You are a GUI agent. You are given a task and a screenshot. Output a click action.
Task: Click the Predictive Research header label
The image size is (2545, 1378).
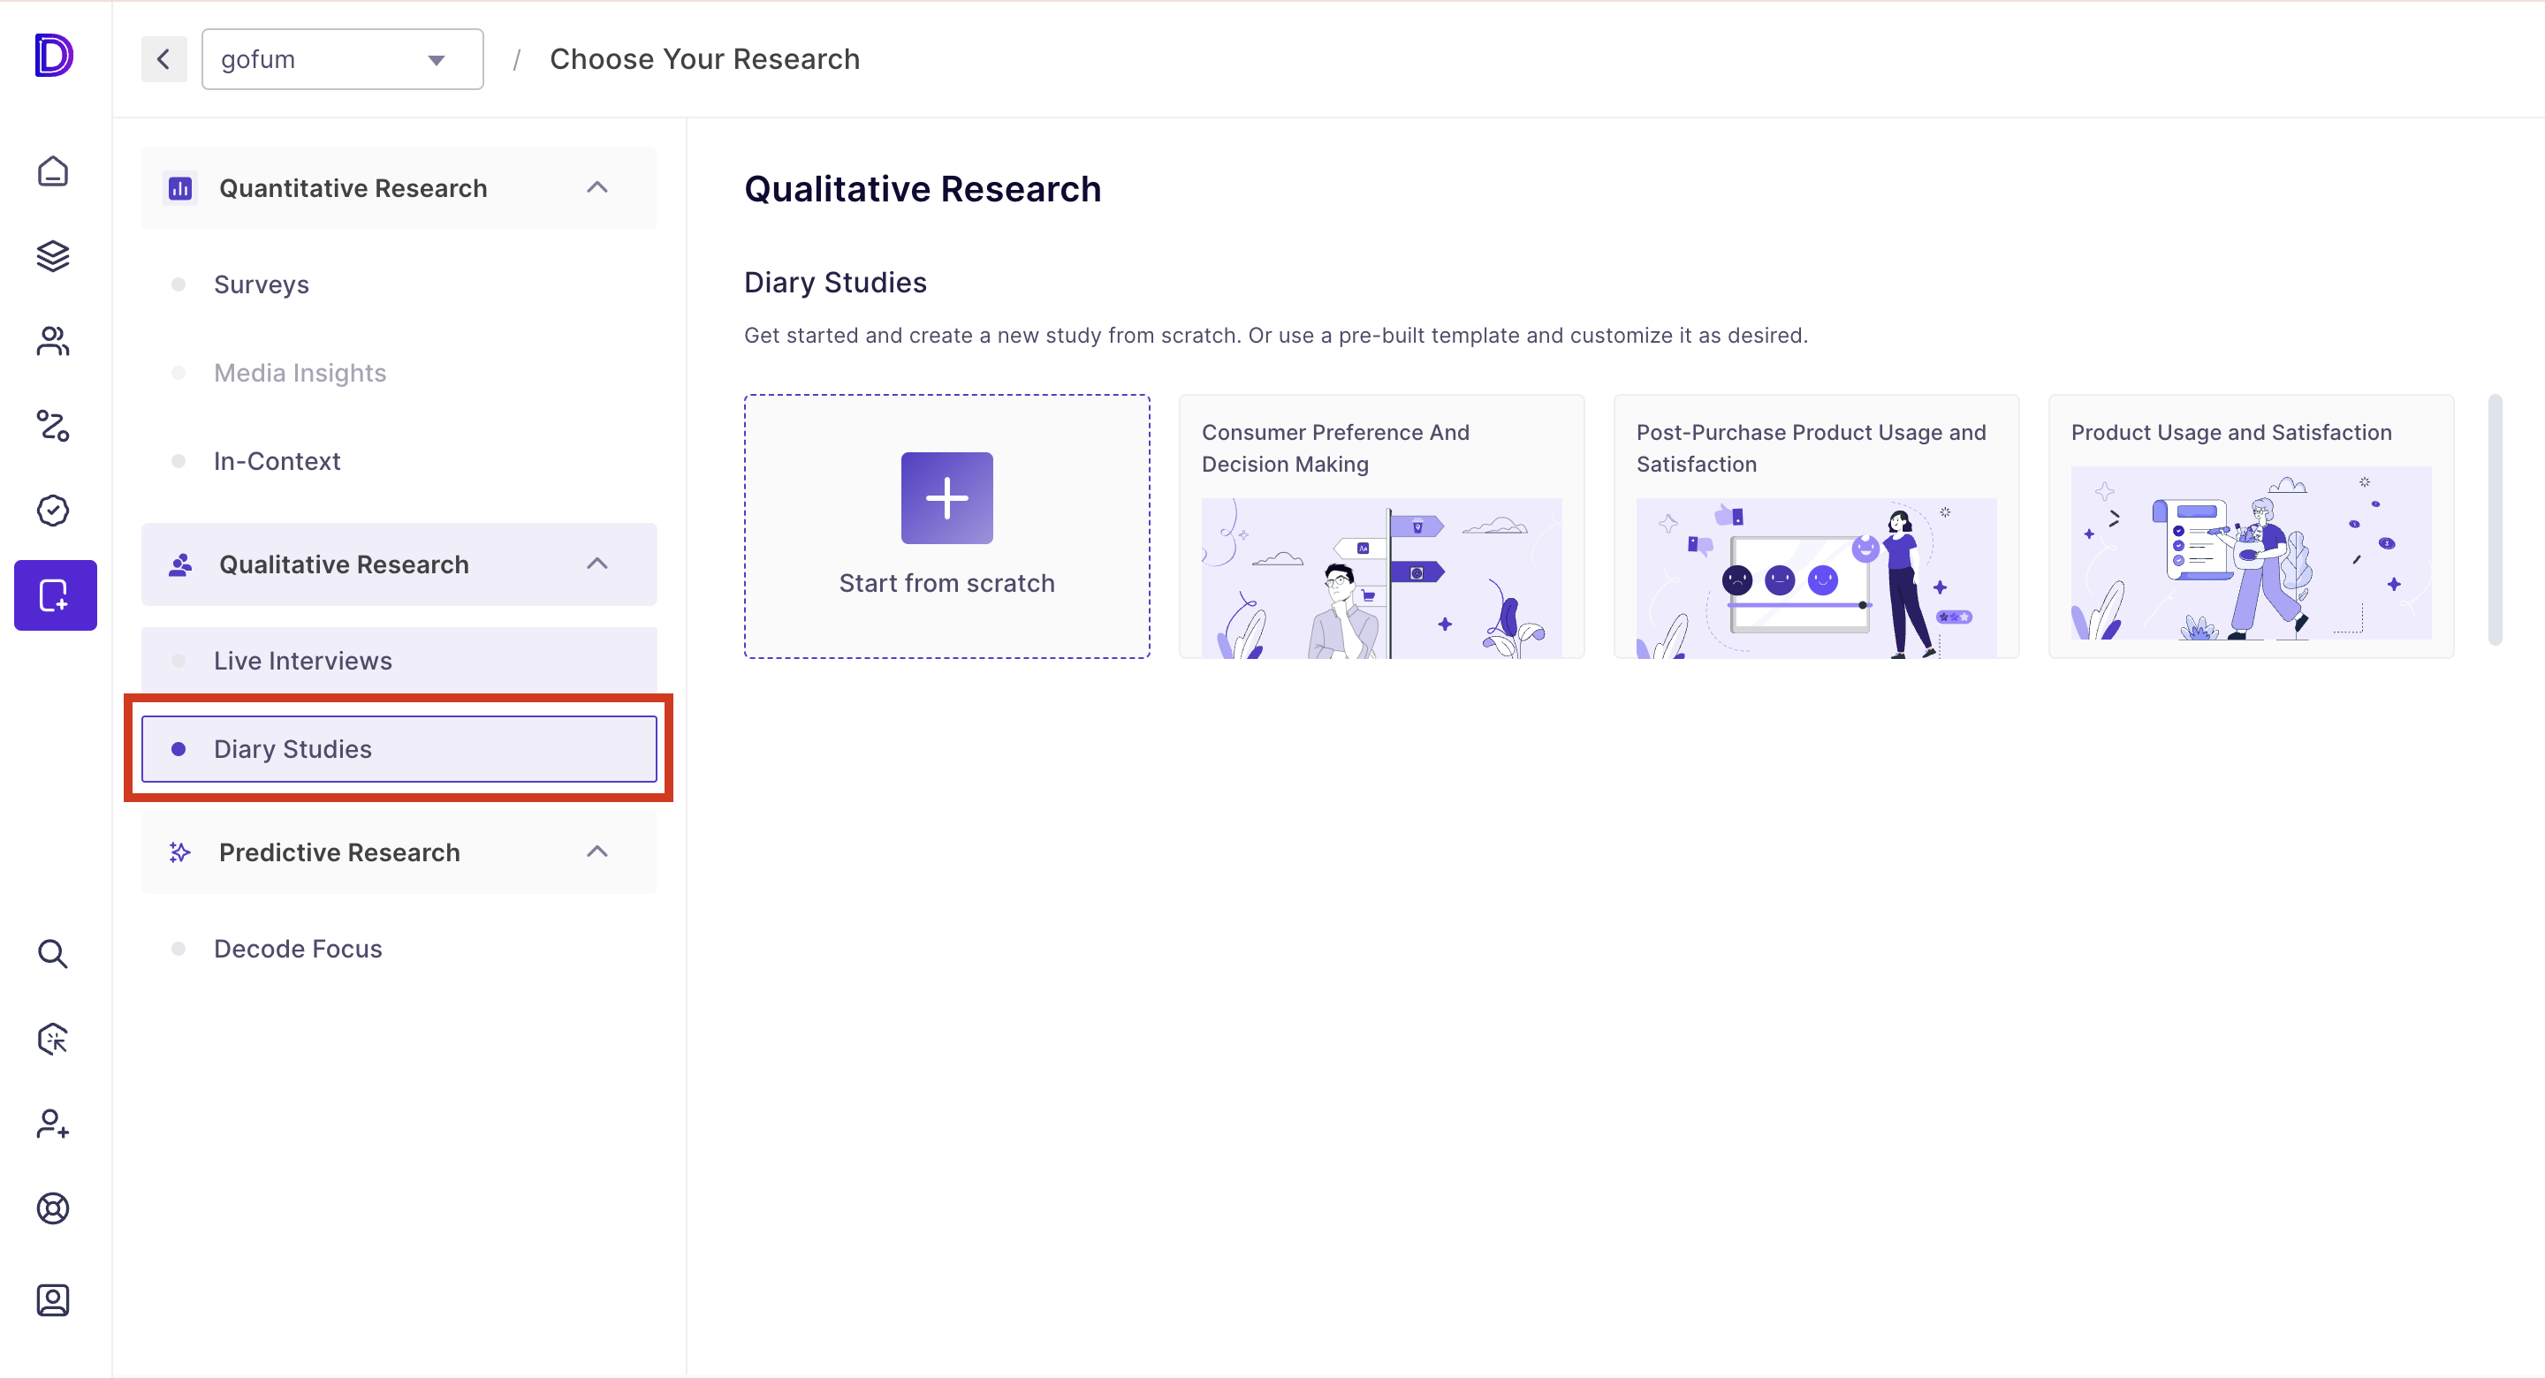[338, 852]
